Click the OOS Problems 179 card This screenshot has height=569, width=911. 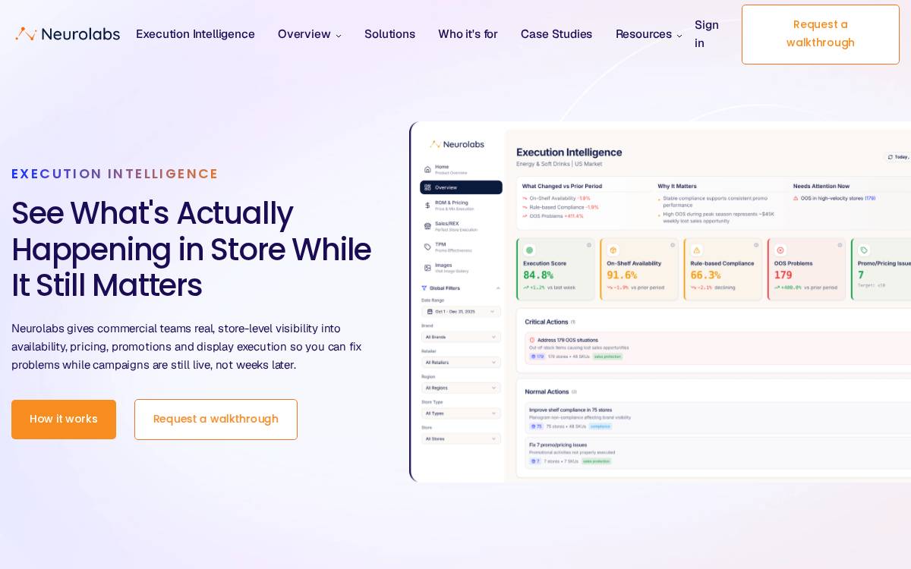(806, 269)
